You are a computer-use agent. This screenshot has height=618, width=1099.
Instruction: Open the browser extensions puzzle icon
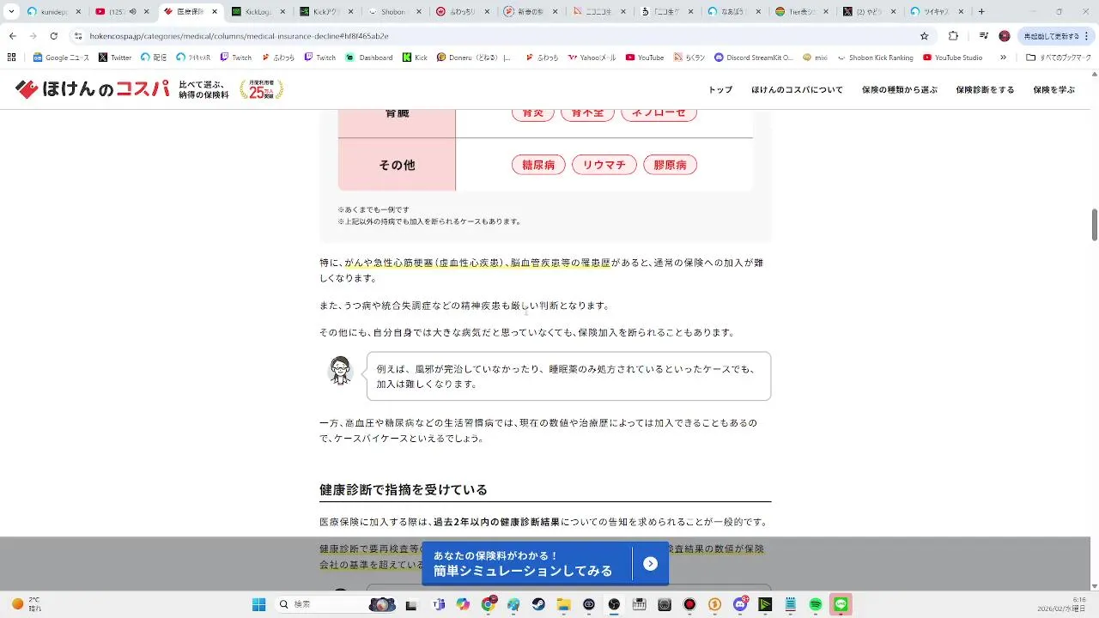pyautogui.click(x=953, y=36)
